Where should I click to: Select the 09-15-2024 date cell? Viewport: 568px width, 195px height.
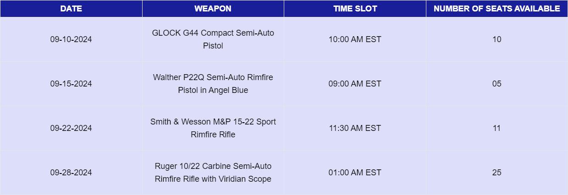pos(71,84)
